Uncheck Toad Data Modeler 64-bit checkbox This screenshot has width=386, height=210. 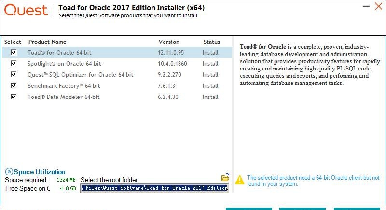tap(14, 97)
